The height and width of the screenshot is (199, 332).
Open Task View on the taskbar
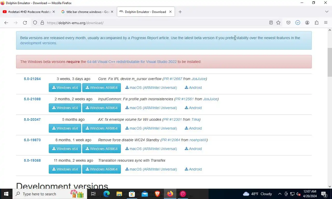pos(93,194)
